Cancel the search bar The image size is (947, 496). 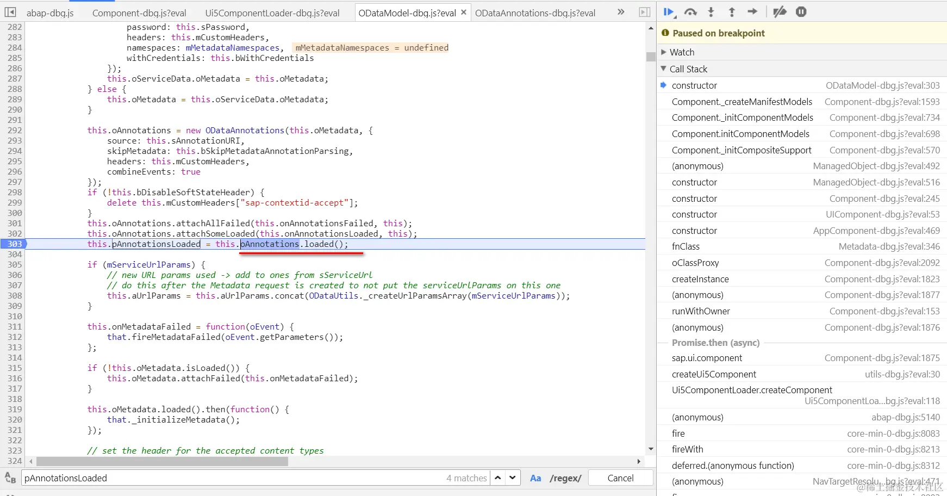(x=620, y=478)
